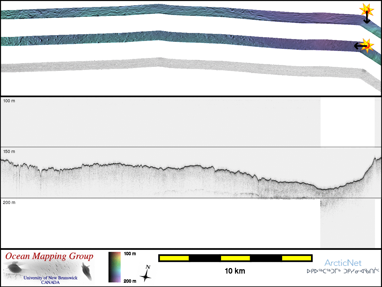Click the middle yellow scale bar segment
Viewport: 382px width, 287px height.
[235, 258]
